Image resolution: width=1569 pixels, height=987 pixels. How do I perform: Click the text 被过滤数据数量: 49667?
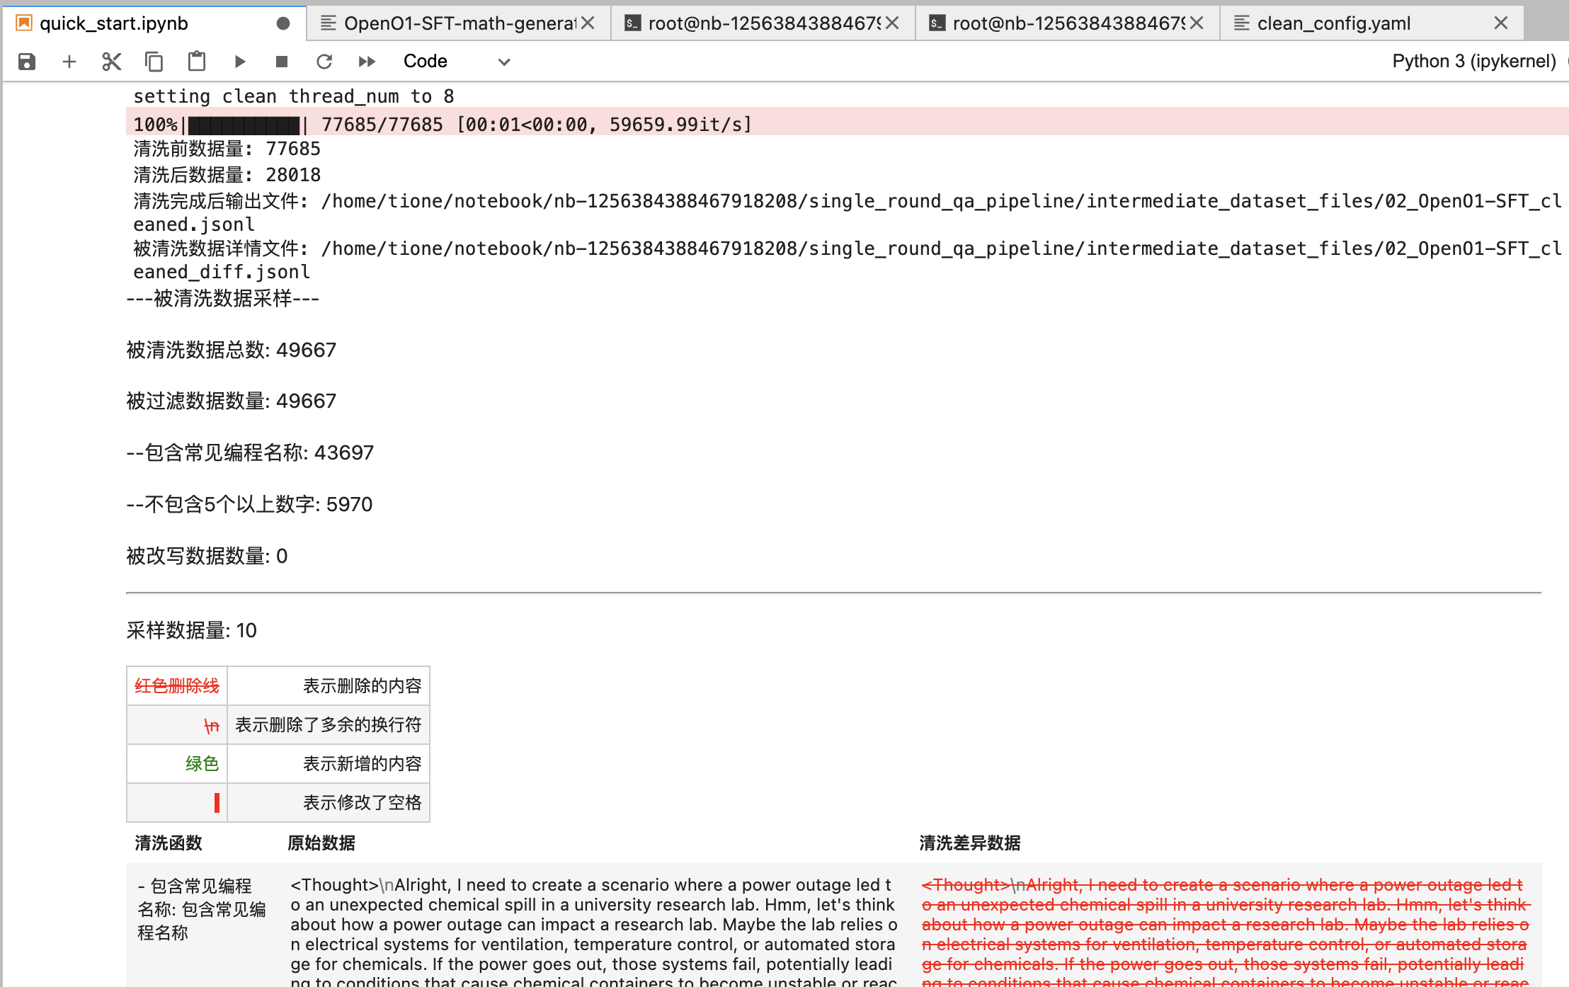tap(232, 401)
